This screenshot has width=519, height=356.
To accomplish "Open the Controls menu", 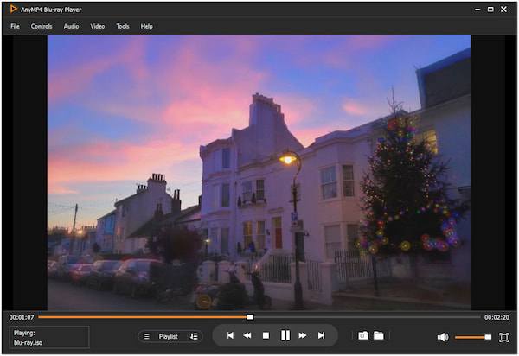I will click(x=42, y=26).
